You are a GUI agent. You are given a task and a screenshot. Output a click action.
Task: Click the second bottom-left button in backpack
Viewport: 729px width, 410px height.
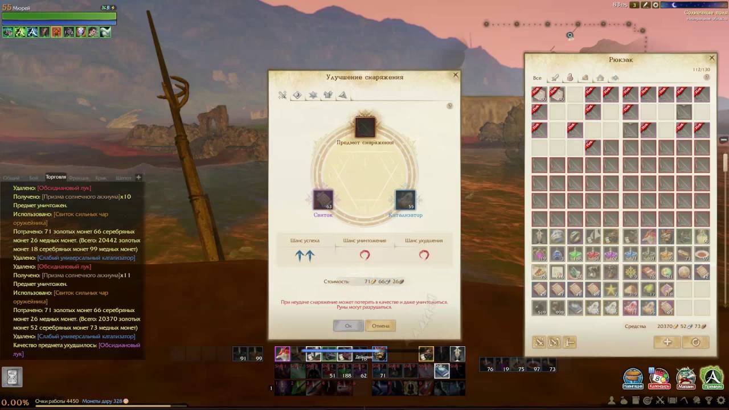click(554, 342)
